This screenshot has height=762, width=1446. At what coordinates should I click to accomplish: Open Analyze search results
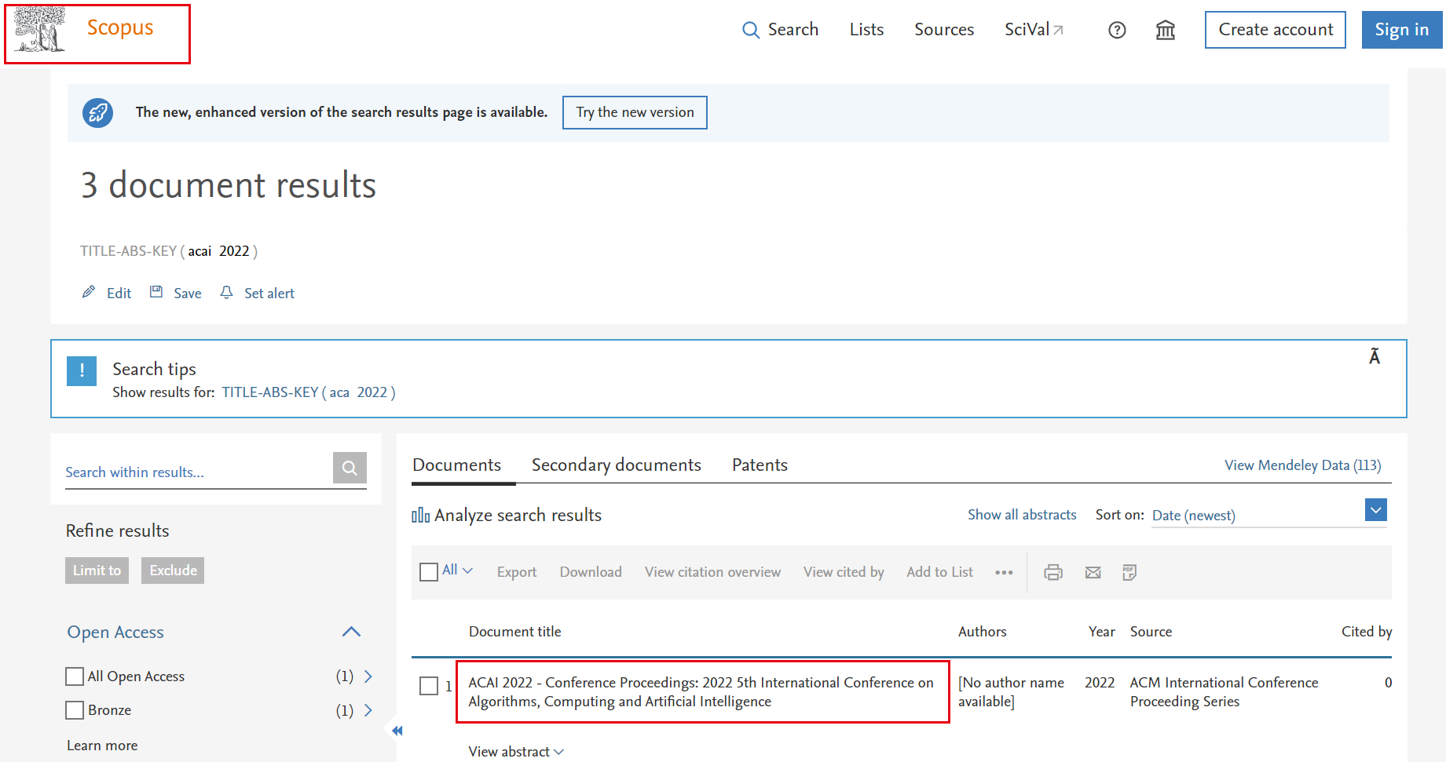pyautogui.click(x=507, y=515)
